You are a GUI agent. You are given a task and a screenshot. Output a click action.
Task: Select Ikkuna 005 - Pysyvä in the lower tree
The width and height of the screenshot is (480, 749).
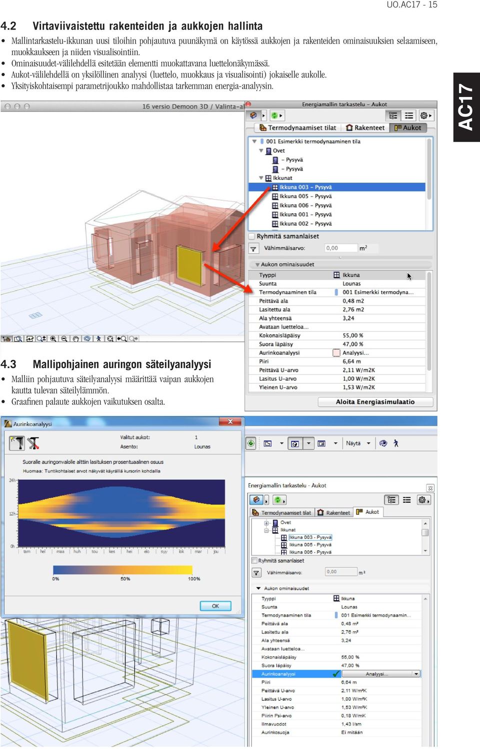[x=310, y=545]
